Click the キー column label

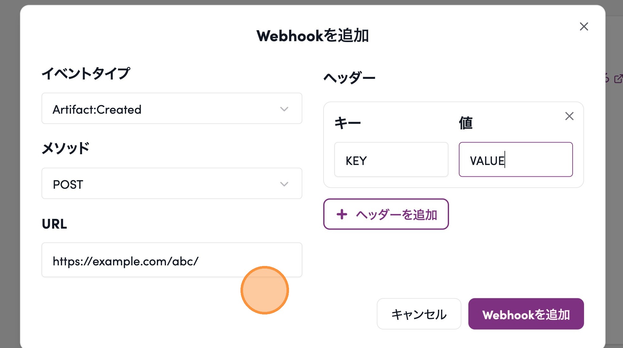348,123
